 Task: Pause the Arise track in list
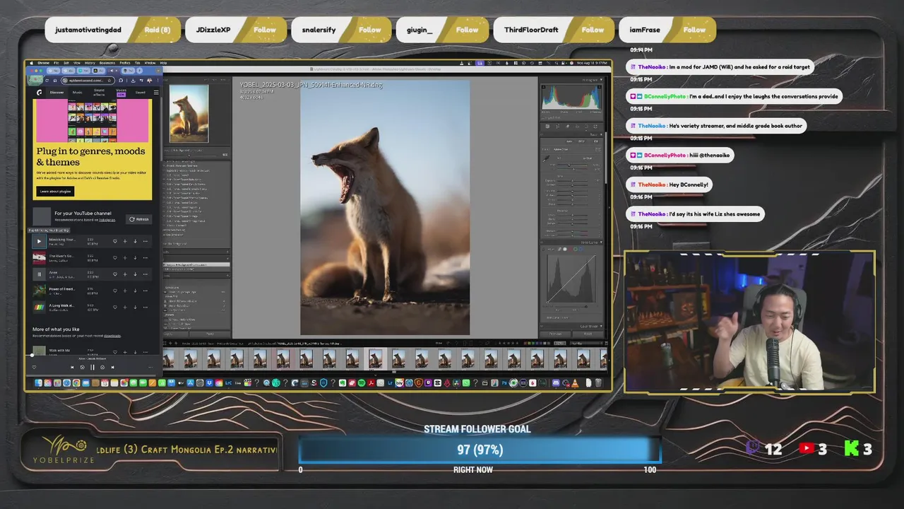click(x=39, y=274)
